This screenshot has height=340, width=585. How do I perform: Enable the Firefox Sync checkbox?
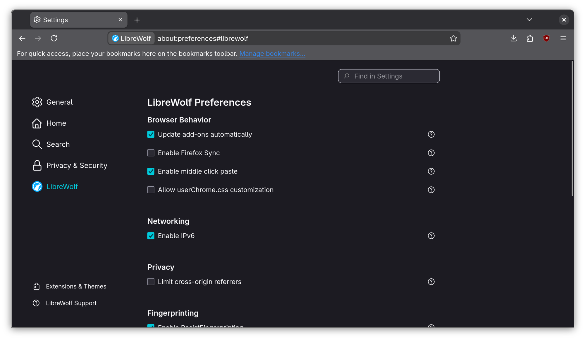(x=151, y=153)
